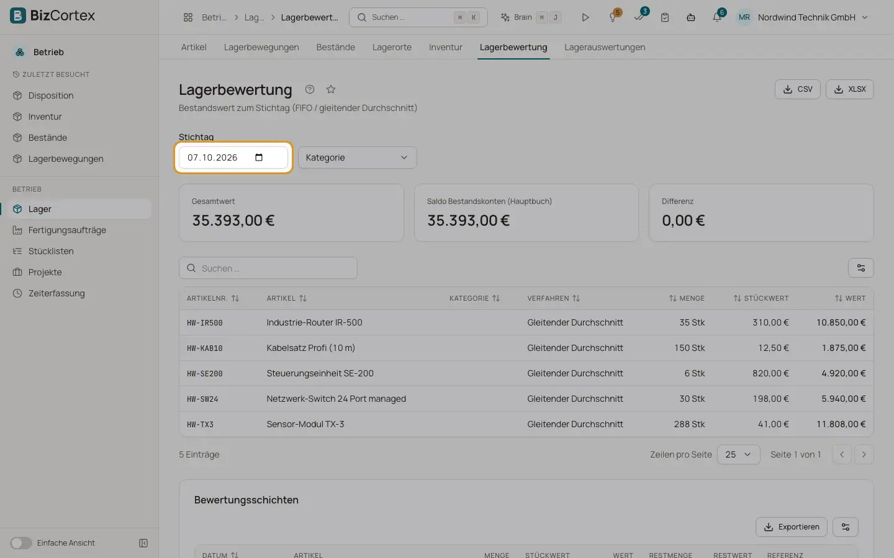Toggle the Einfache Ansicht switch

coord(21,543)
